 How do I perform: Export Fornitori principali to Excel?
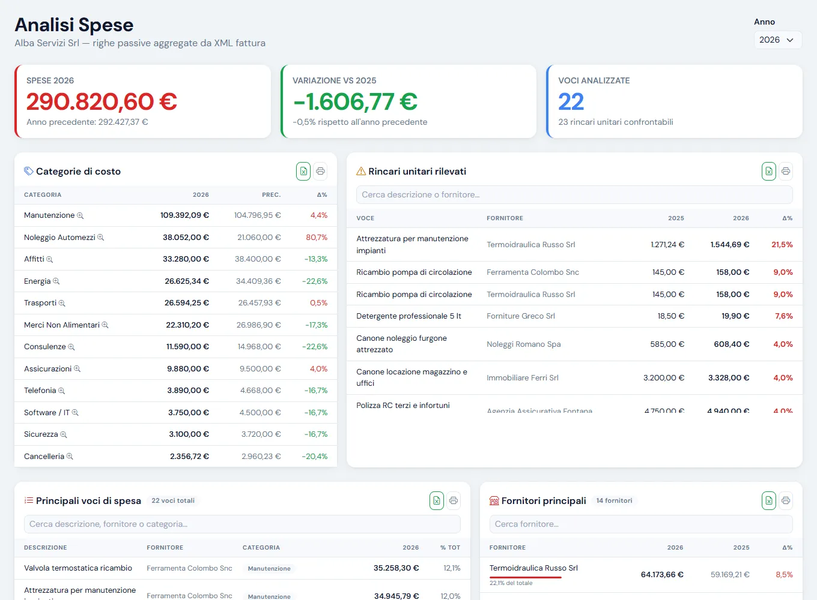(x=769, y=500)
